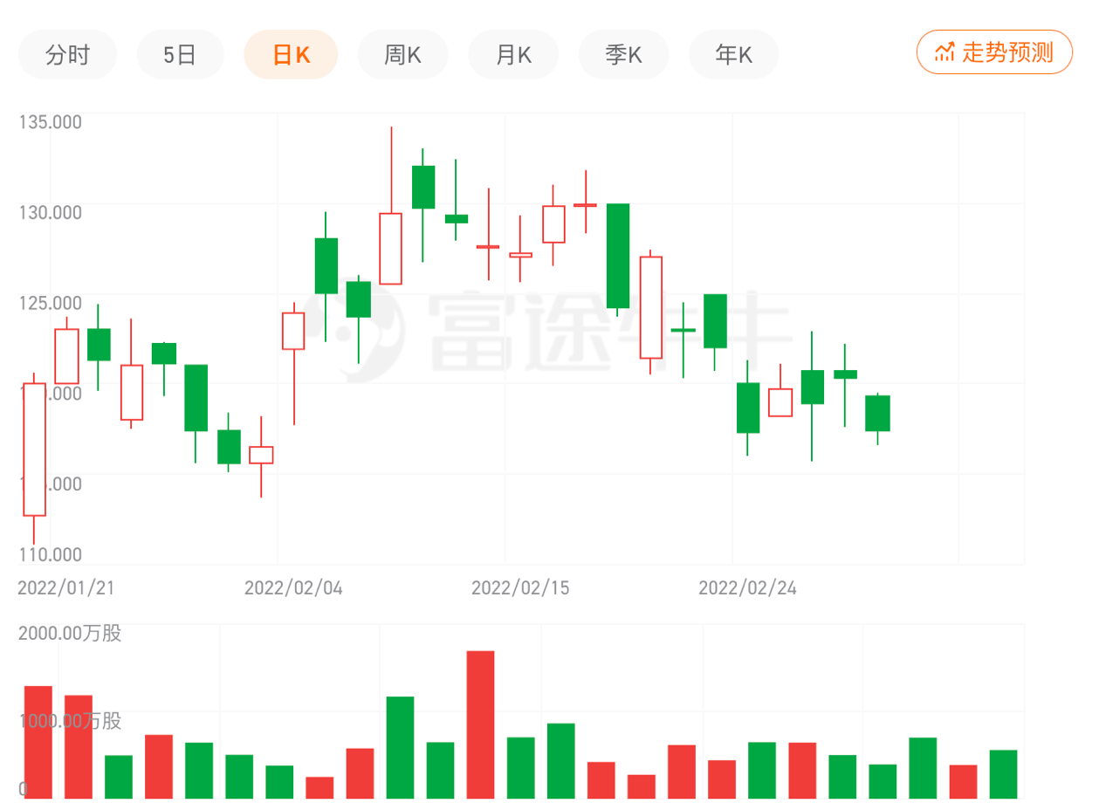Switch to the 分时 intraday tab
The image size is (1106, 803).
tap(67, 55)
